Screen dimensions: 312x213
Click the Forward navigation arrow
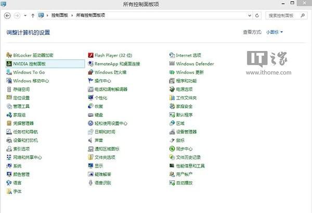coord(17,16)
